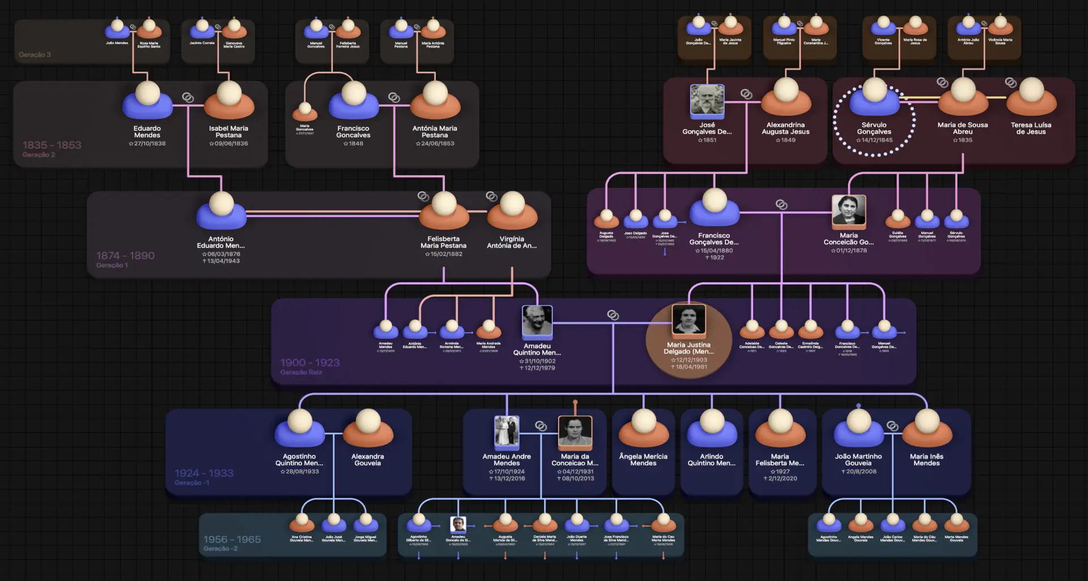Select the Ângela Merícia Mendes person icon
1088x581 pixels.
point(643,429)
